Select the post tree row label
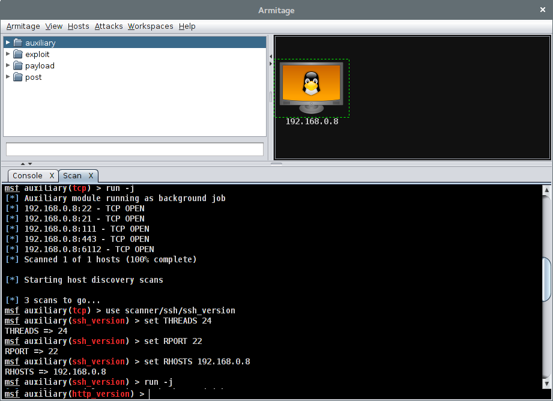The height and width of the screenshot is (401, 553). point(34,77)
